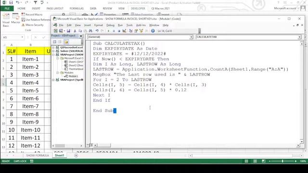308x173 pixels.
Task: Switch to SHOW FORMULA sheet tab
Action: pyautogui.click(x=38, y=155)
